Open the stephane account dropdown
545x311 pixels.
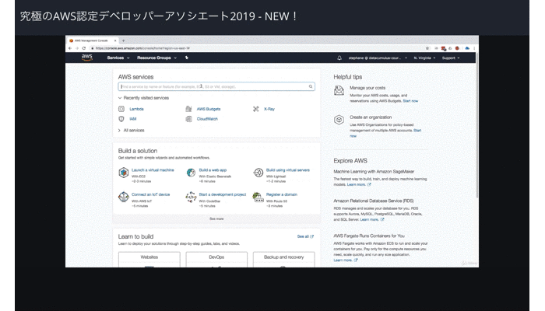378,58
